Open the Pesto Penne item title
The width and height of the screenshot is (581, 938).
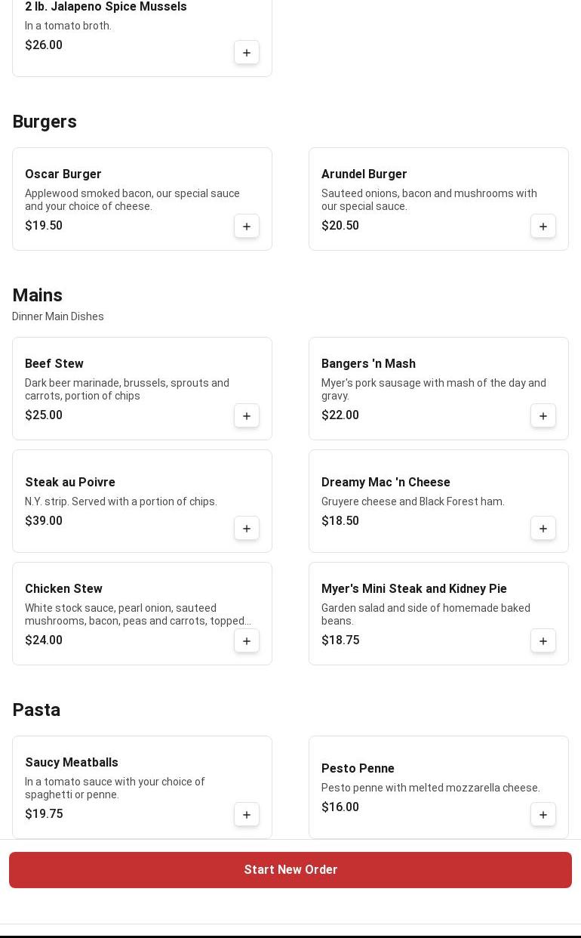358,769
